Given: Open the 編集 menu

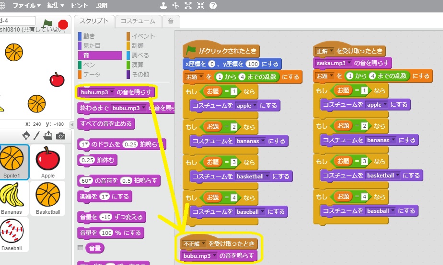Looking at the screenshot, I should [56, 5].
